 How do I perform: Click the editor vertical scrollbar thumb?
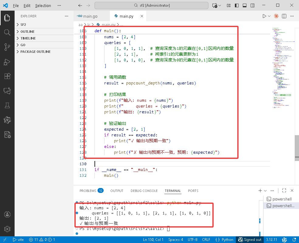point(297,148)
